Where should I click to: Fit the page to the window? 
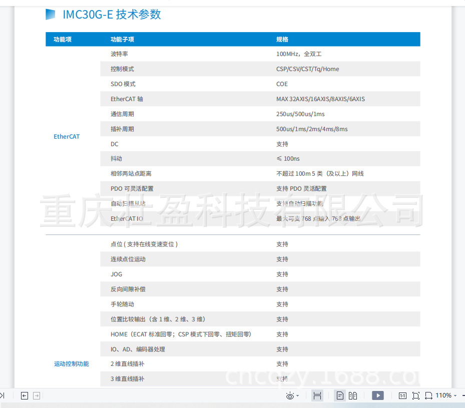[x=415, y=395]
